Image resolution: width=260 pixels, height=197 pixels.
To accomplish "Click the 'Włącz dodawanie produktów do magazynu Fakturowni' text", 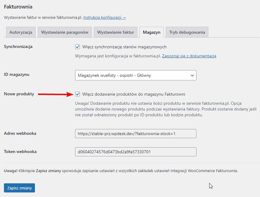I will (134, 94).
